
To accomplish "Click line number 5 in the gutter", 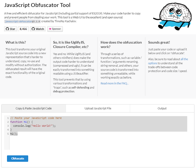I will (x=8, y=134).
